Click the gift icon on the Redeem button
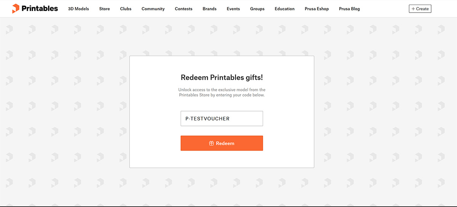 (211, 143)
